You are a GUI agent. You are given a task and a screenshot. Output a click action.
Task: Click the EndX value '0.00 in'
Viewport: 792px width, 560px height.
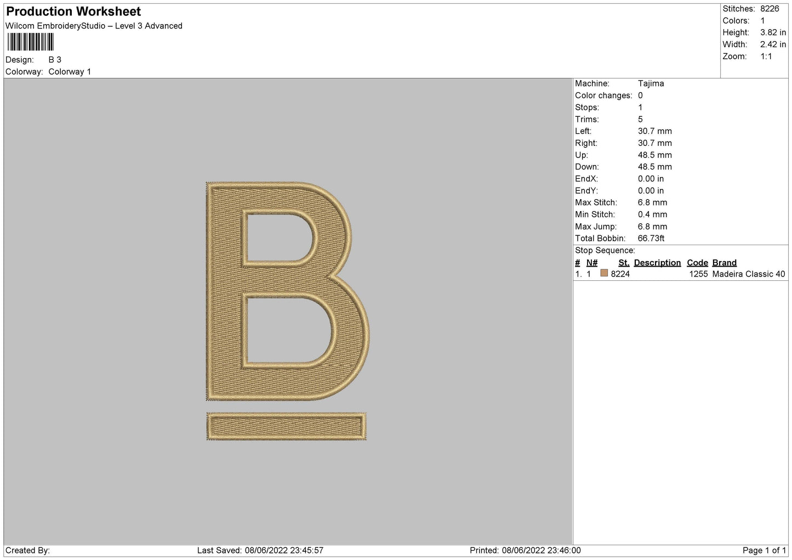coord(651,179)
